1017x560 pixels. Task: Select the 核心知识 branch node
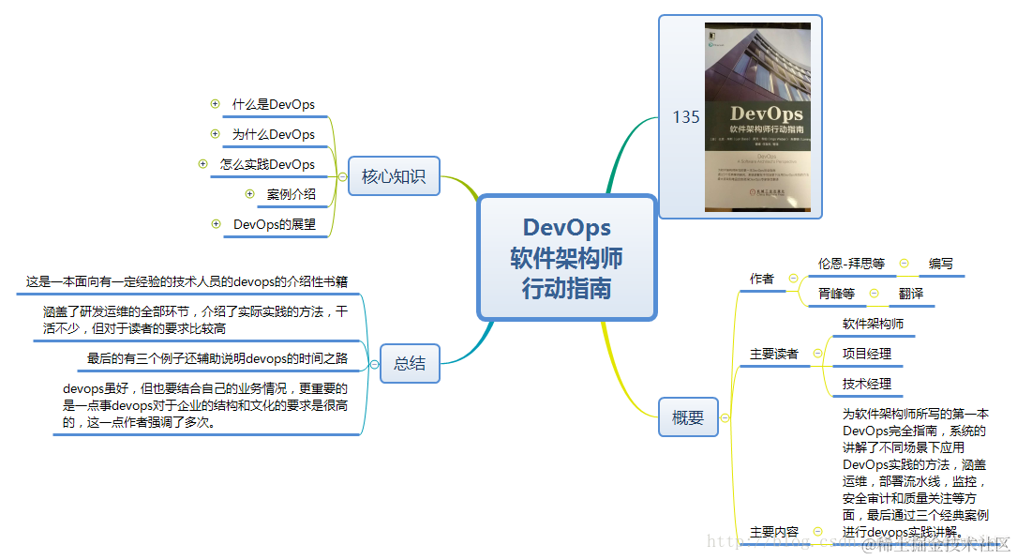pos(395,176)
